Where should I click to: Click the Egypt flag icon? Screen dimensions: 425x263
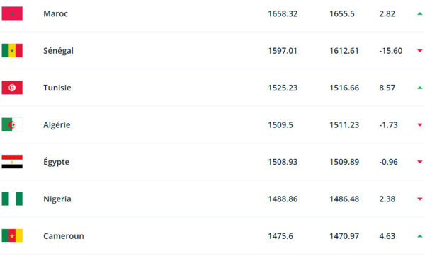12,162
